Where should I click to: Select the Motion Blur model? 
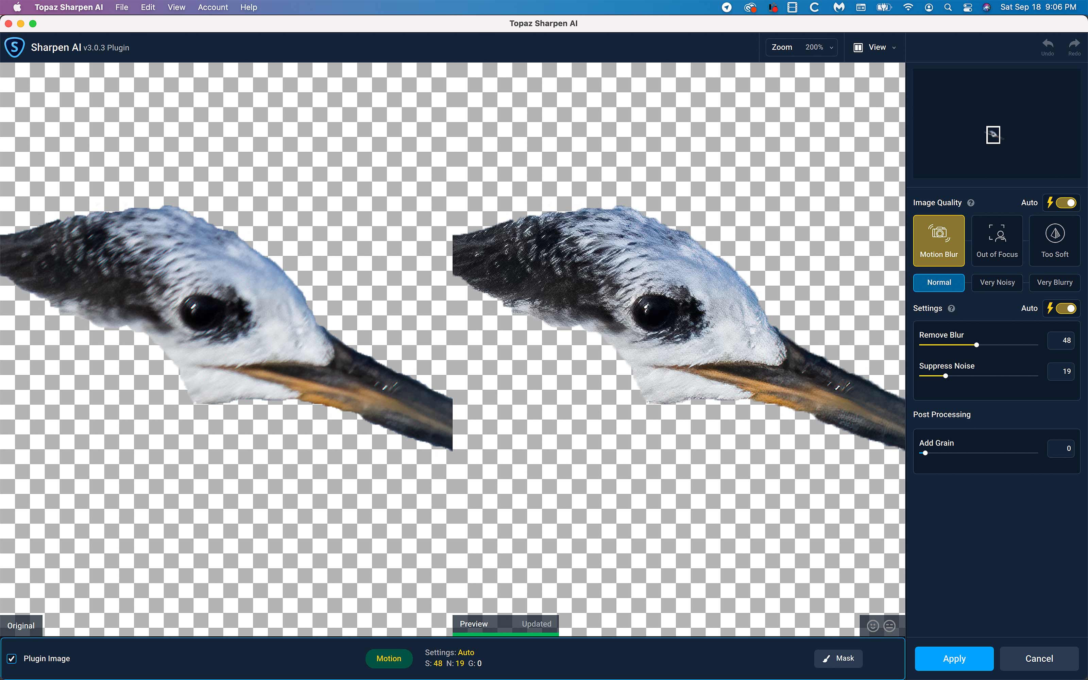point(939,241)
